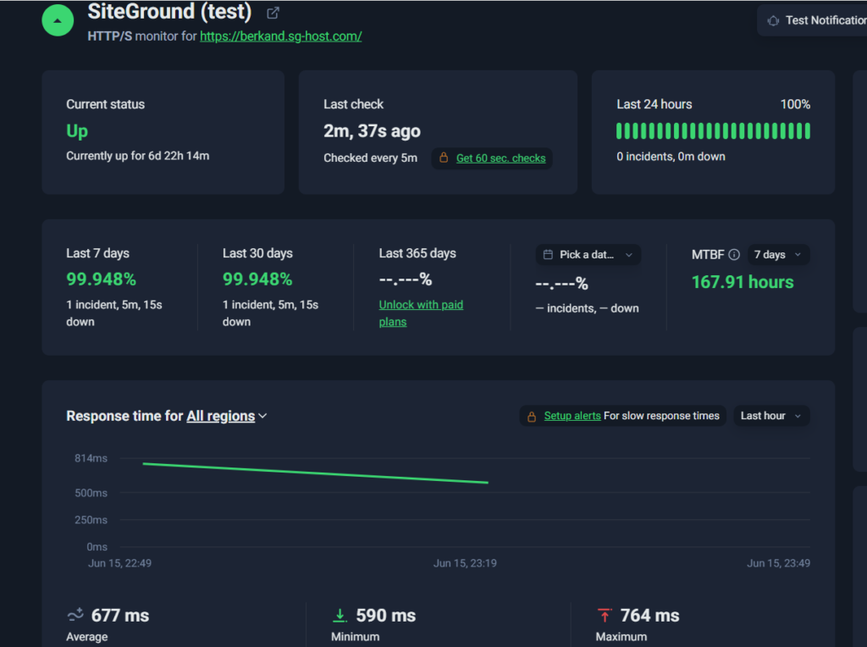
Task: Click the 677 ms average value
Action: click(120, 616)
